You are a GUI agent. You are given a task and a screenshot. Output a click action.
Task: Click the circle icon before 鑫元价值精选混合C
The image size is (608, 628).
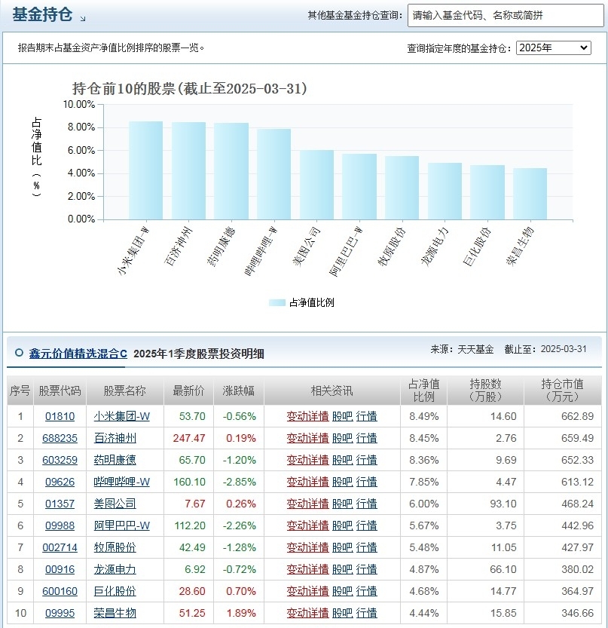click(x=19, y=353)
